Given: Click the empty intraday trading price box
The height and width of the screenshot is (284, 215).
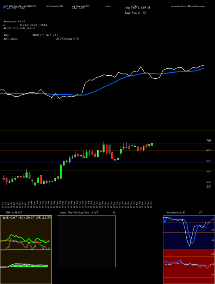Looking at the screenshot, I should (86, 241).
